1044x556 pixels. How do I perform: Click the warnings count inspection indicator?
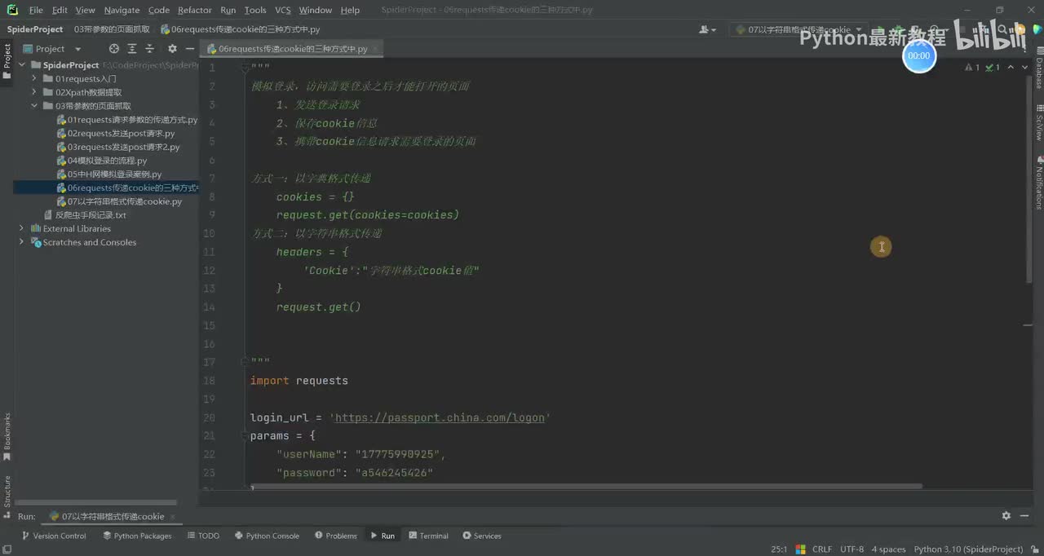coord(972,68)
